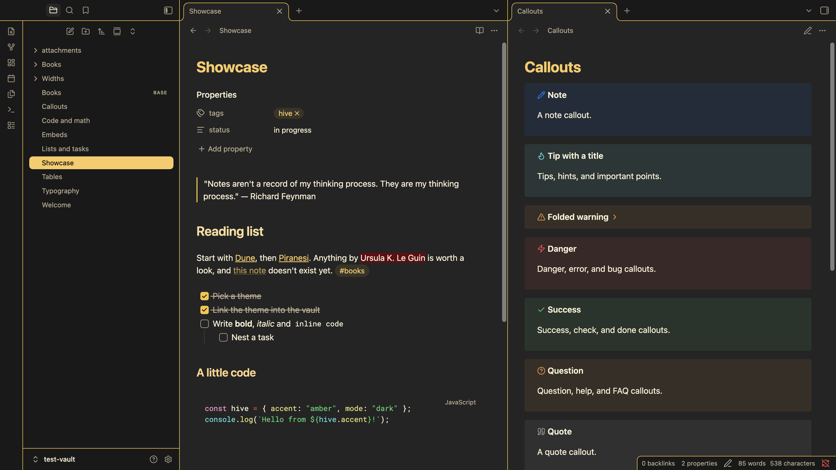Uncheck the 'Pick a theme' task
Image resolution: width=836 pixels, height=470 pixels.
tap(205, 296)
